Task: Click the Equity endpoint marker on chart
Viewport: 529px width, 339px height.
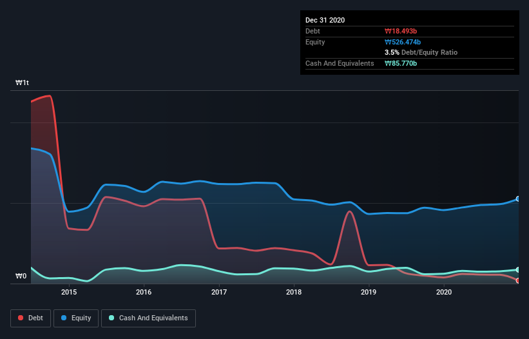Action: click(518, 199)
